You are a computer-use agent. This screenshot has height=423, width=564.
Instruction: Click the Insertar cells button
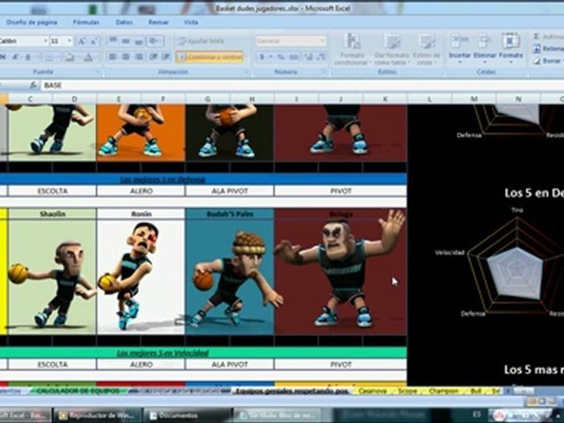click(459, 49)
